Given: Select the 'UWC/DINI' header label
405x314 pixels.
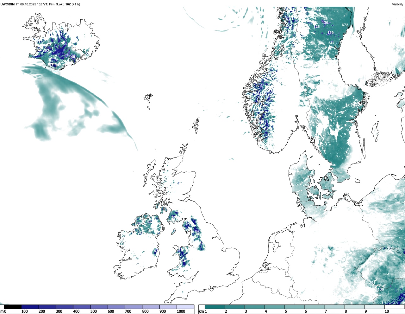Looking at the screenshot, I should (x=8, y=4).
